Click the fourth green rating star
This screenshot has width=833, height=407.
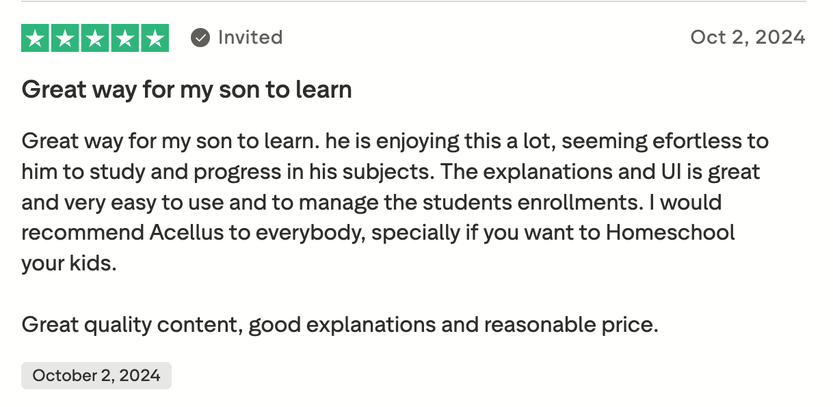coord(124,38)
